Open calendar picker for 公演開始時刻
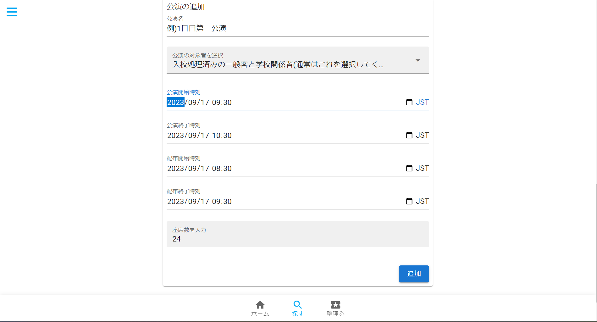Viewport: 597px width, 322px height. 409,102
